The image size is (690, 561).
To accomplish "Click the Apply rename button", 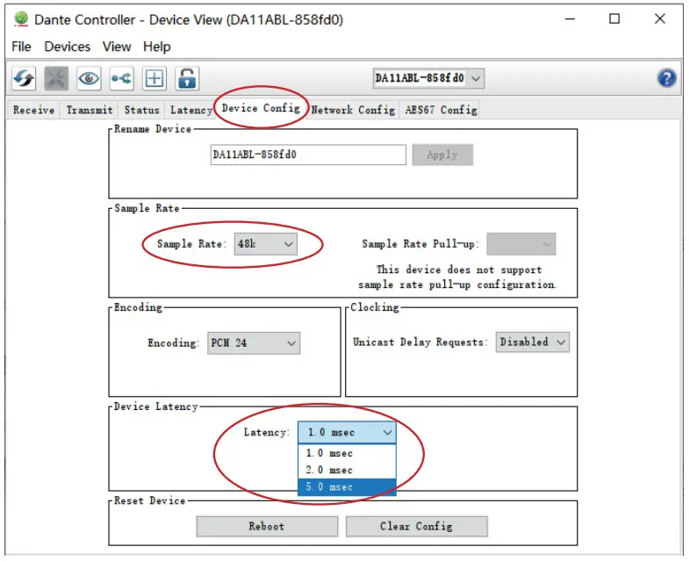I will (x=442, y=155).
